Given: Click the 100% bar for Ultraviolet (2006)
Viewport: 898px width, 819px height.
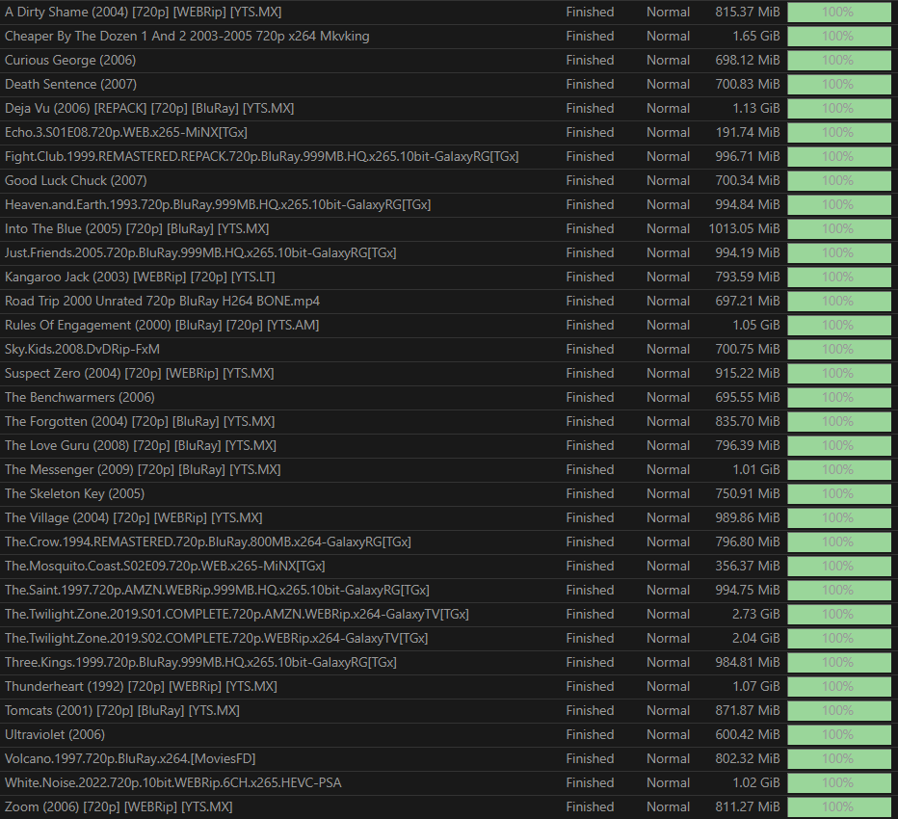Looking at the screenshot, I should (839, 733).
